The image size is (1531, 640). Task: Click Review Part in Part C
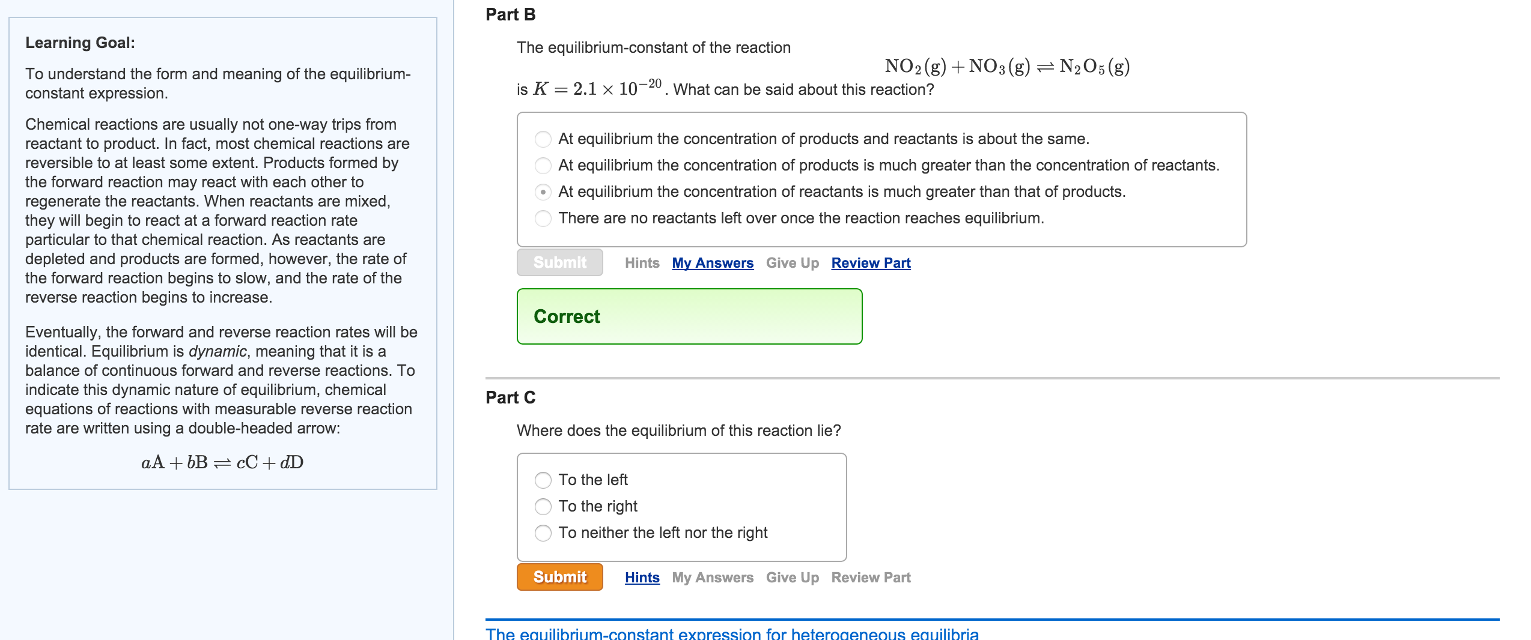click(871, 578)
